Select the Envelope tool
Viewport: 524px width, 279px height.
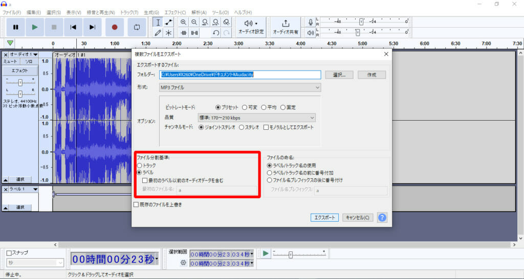pos(168,22)
